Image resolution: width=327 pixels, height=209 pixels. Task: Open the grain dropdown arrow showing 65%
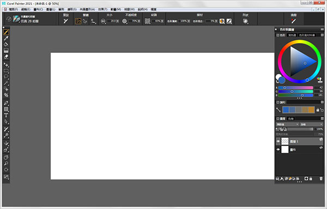pos(162,21)
